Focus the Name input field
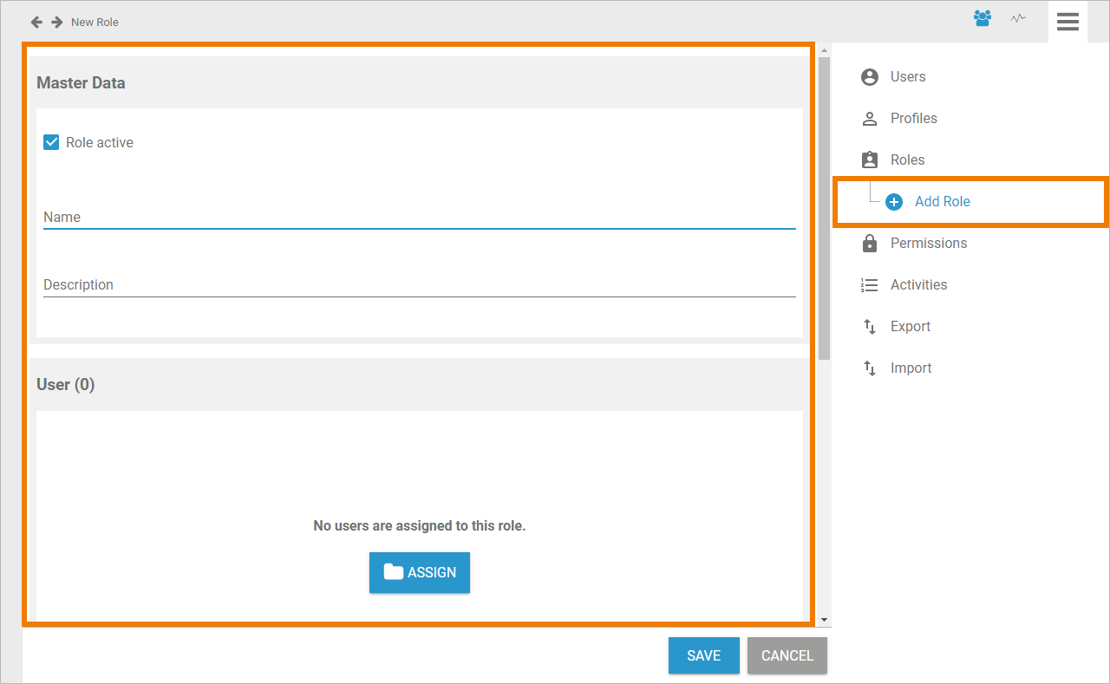The width and height of the screenshot is (1110, 684). [x=419, y=217]
